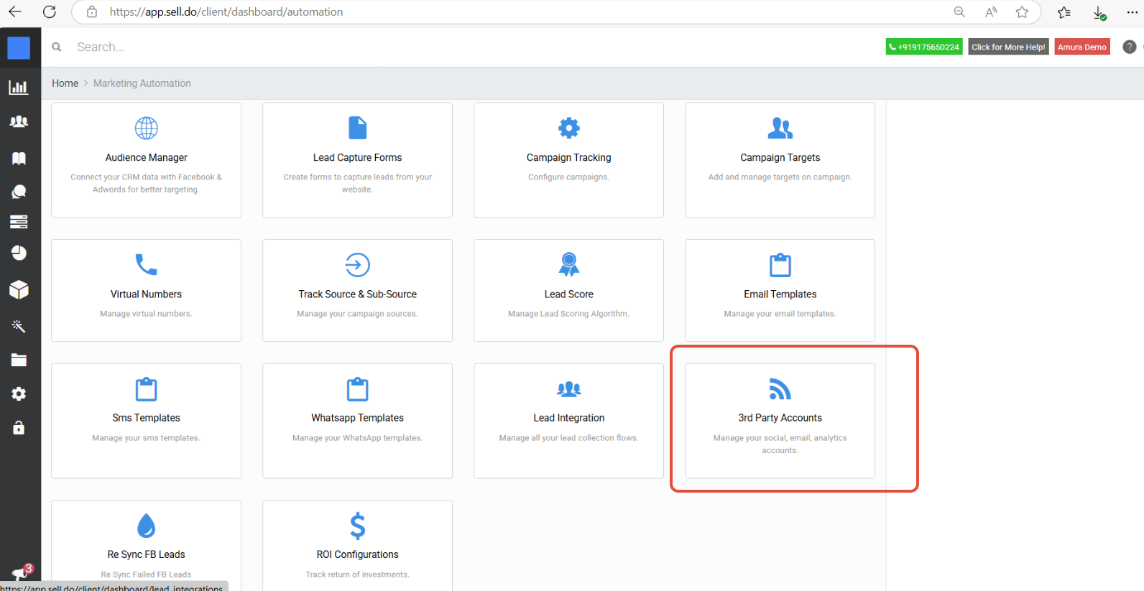Open ROI Configurations dollar sign icon
This screenshot has width=1144, height=591.
point(357,526)
